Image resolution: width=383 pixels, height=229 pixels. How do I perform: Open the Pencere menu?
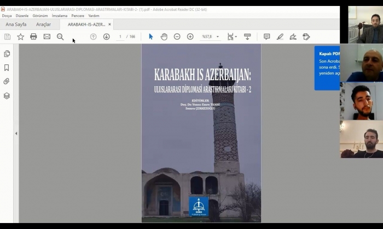click(78, 16)
